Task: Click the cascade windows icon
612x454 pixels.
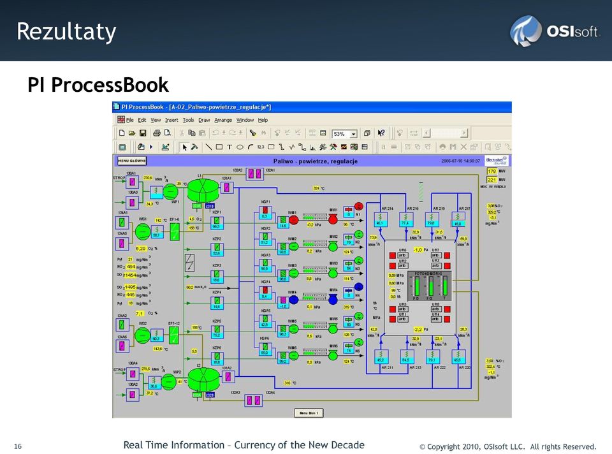Action: point(367,133)
